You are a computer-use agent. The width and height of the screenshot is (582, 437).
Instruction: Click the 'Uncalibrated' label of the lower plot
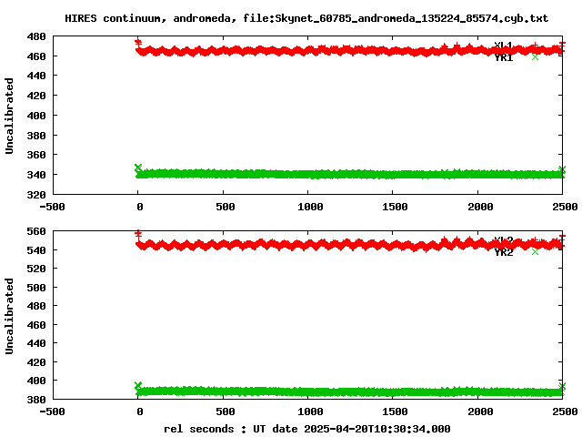(x=9, y=316)
